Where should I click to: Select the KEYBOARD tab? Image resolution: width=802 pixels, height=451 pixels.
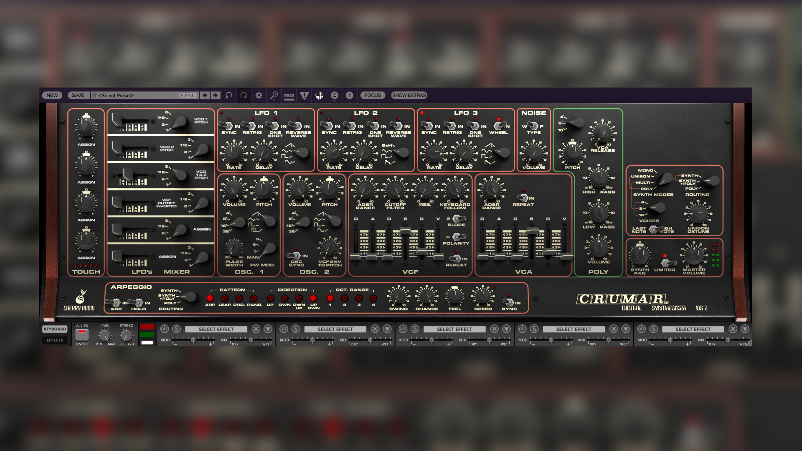[55, 329]
